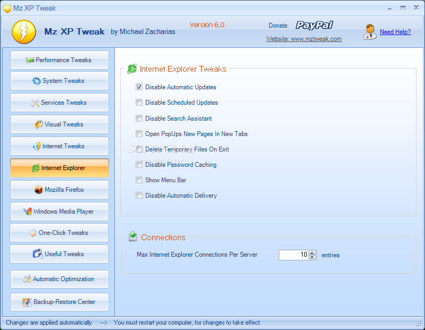Viewport: 425px width, 330px height.
Task: Enable Disable Password Caching option
Action: [139, 165]
